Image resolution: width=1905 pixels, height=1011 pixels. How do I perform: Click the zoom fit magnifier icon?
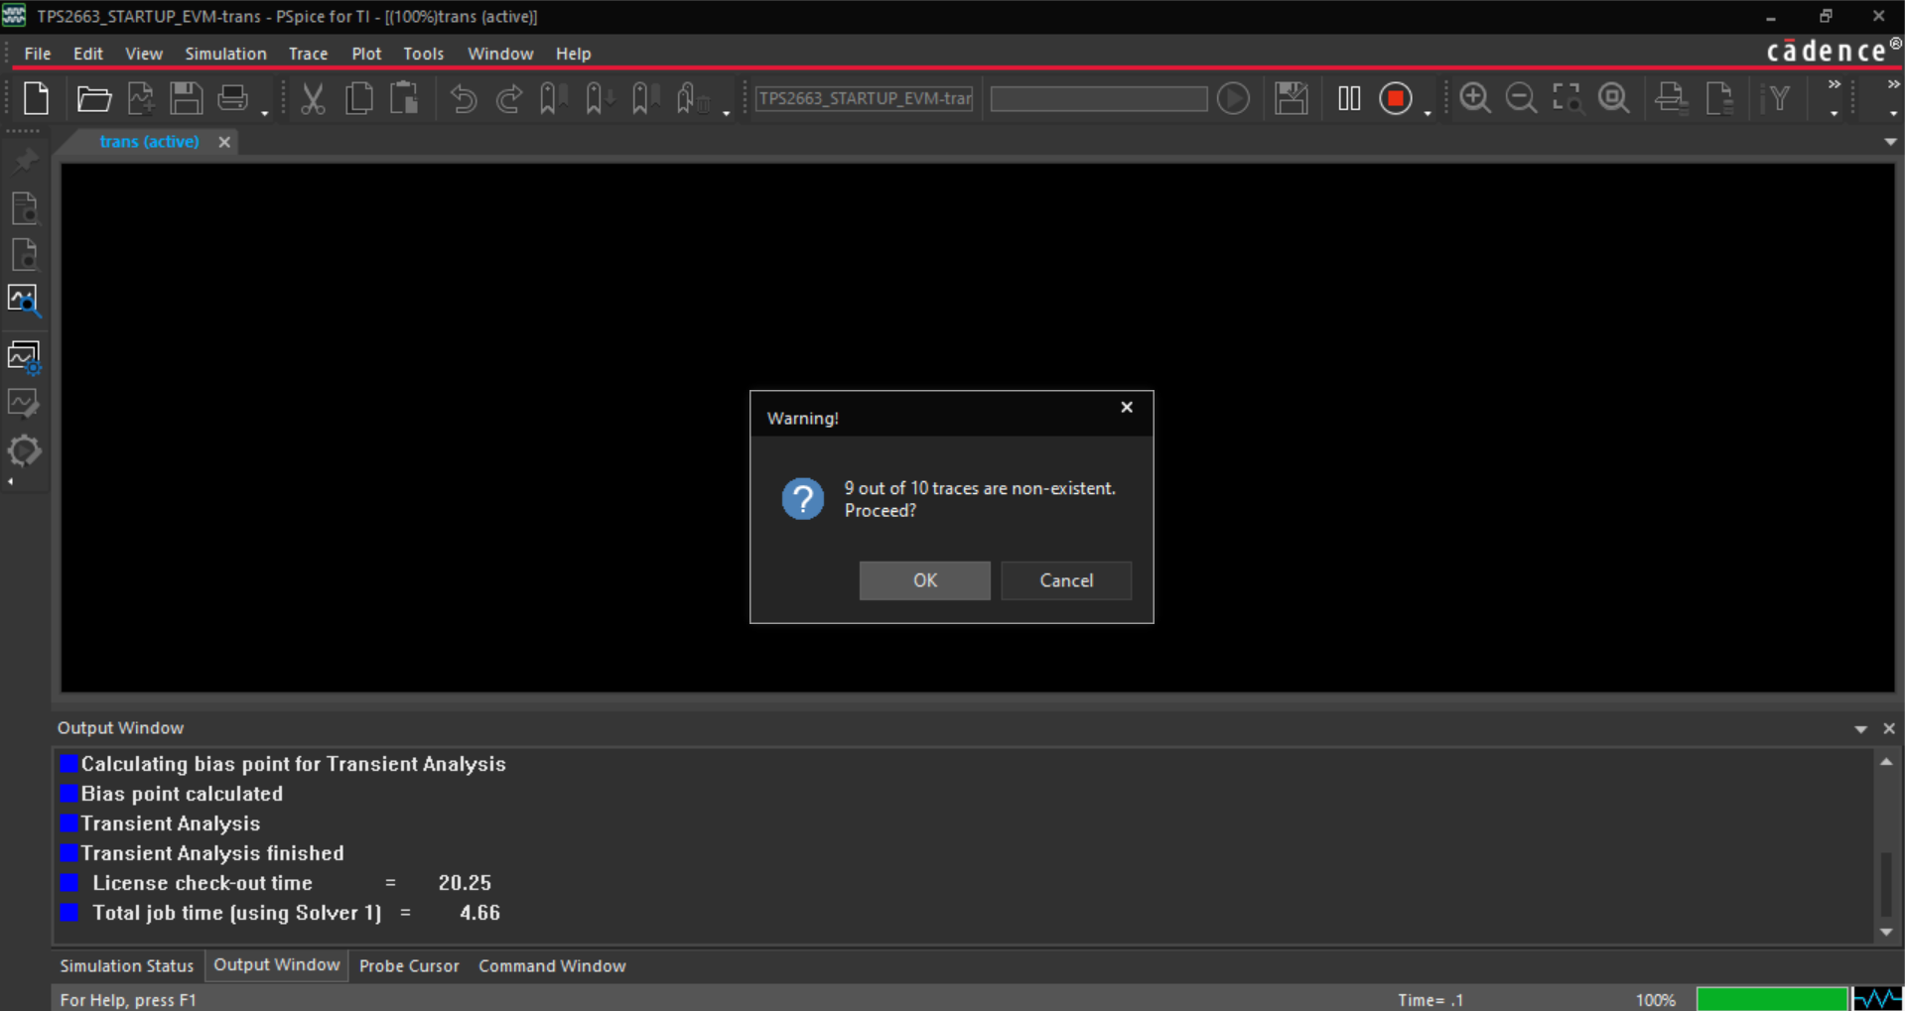click(1614, 98)
